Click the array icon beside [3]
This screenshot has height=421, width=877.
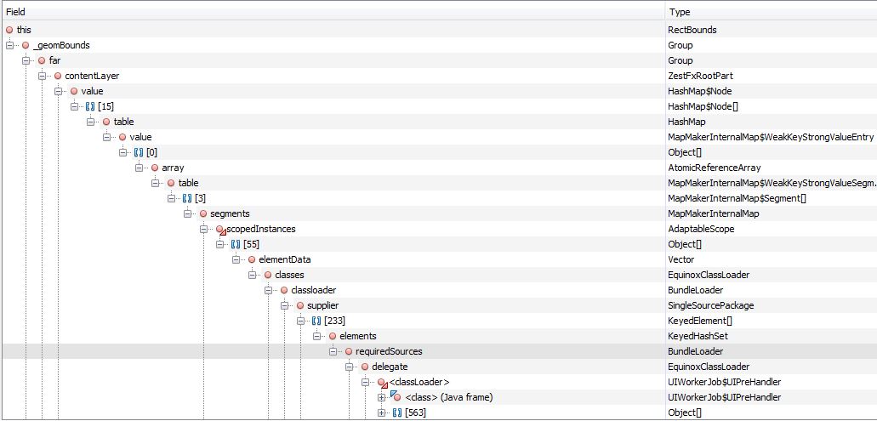pyautogui.click(x=187, y=198)
